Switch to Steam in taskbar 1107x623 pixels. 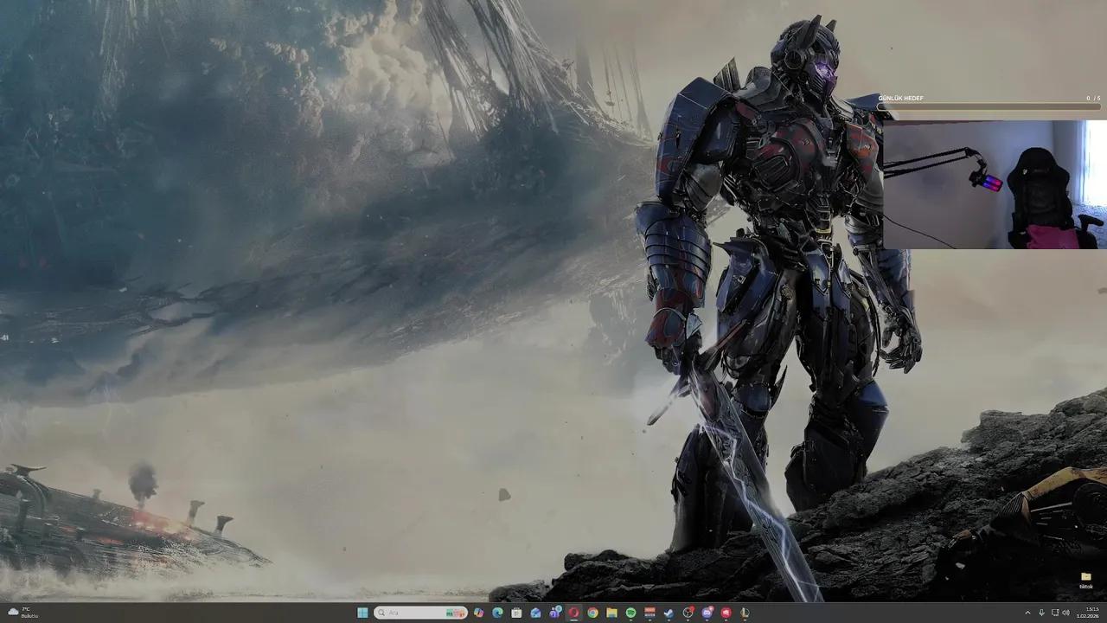click(x=669, y=613)
